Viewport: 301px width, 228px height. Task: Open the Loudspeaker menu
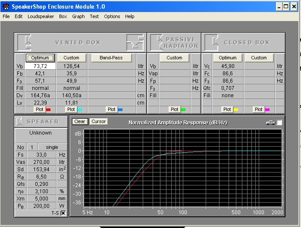click(x=41, y=16)
